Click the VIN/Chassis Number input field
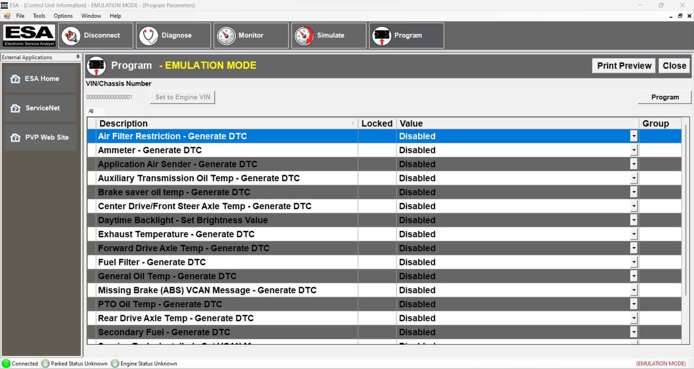Screen dimensions: 694x369 (116, 97)
